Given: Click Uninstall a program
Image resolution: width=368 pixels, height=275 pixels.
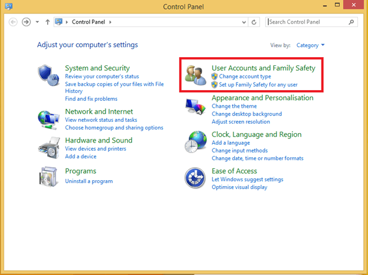Looking at the screenshot, I should click(89, 181).
